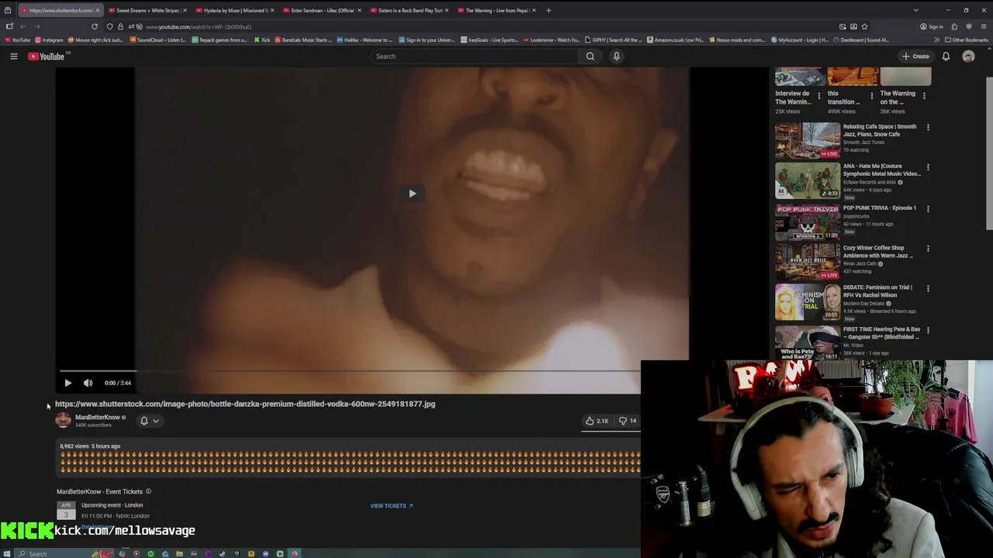
Task: Open the VIEW TICKETS link
Action: click(x=391, y=505)
